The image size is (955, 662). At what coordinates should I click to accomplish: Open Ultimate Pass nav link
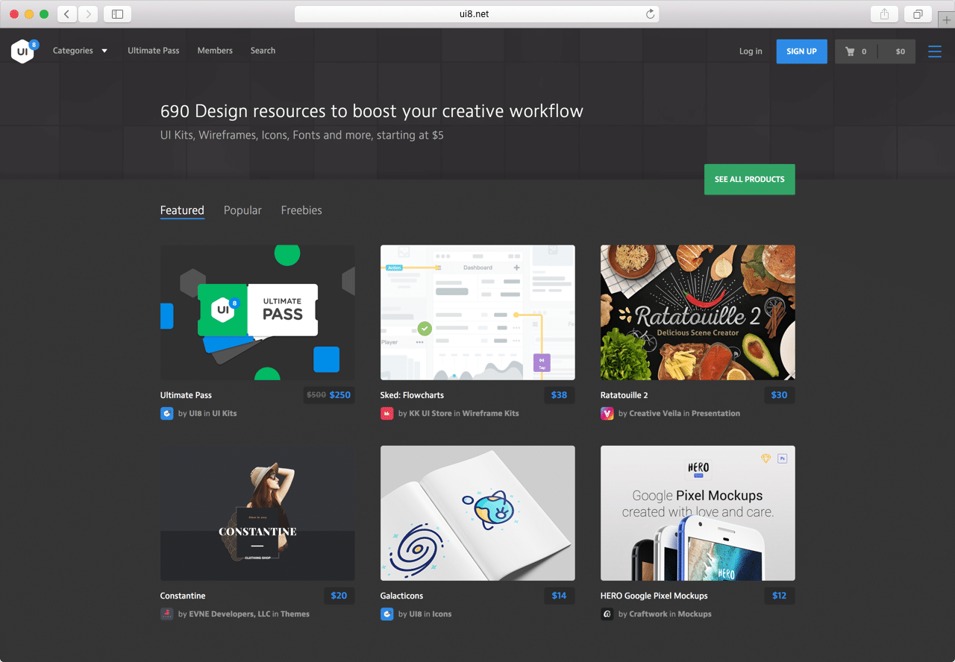click(154, 51)
